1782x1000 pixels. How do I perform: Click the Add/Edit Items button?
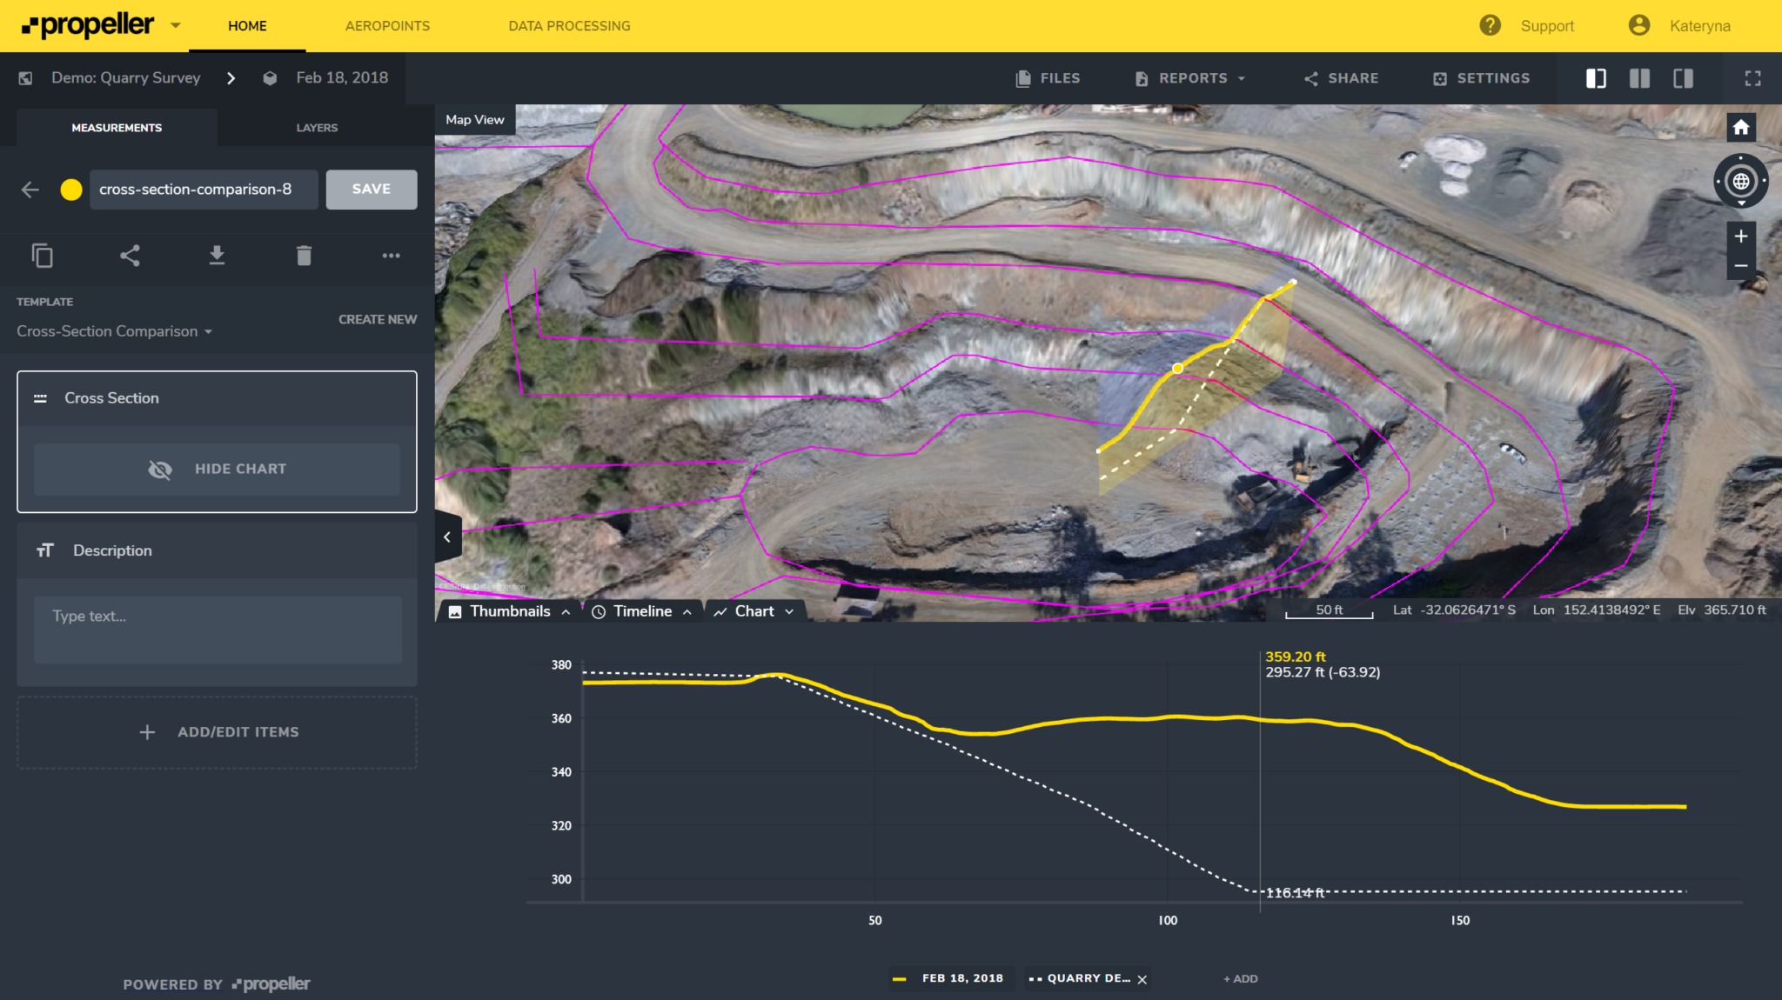click(217, 732)
